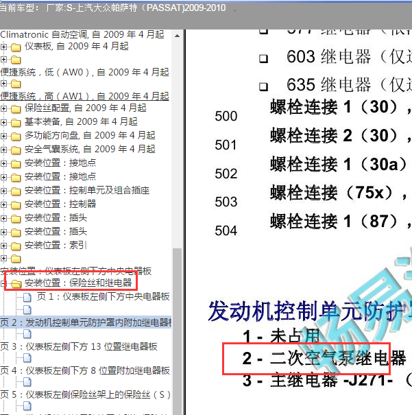Click the 多功能方向盘 folder icon
Viewport: 412px width, 415px height.
tap(16, 137)
